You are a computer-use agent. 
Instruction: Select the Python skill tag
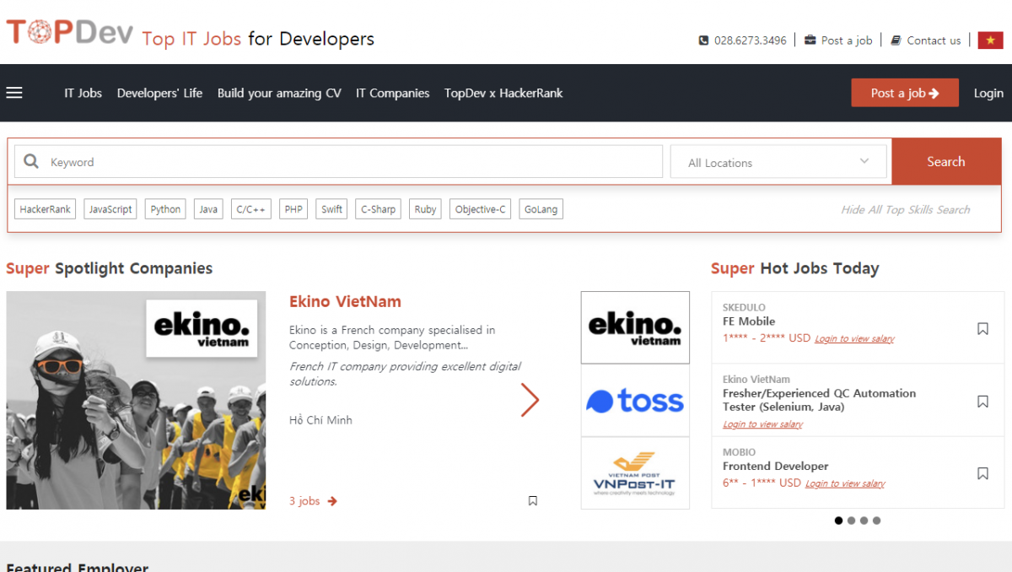point(165,209)
